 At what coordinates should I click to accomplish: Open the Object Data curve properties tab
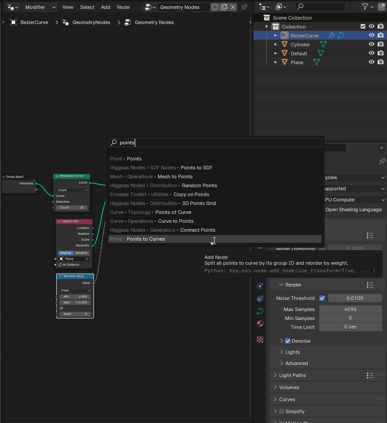260,311
